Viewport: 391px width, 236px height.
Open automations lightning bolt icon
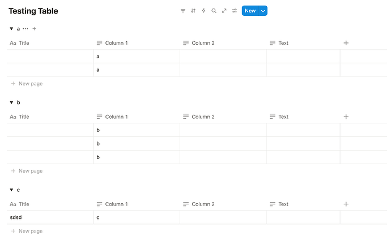(x=203, y=11)
